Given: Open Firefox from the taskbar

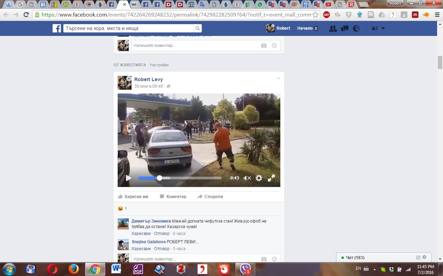Looking at the screenshot, I should coord(73,269).
